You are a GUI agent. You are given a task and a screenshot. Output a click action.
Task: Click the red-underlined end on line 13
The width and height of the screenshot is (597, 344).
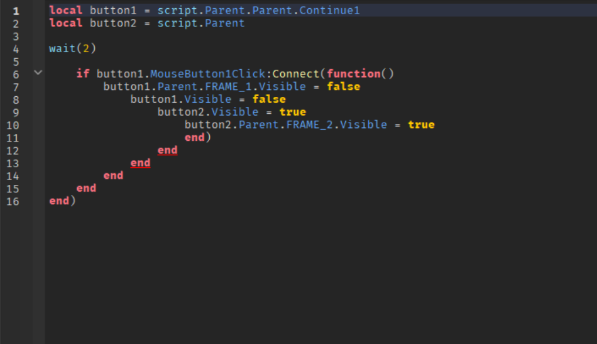[141, 163]
